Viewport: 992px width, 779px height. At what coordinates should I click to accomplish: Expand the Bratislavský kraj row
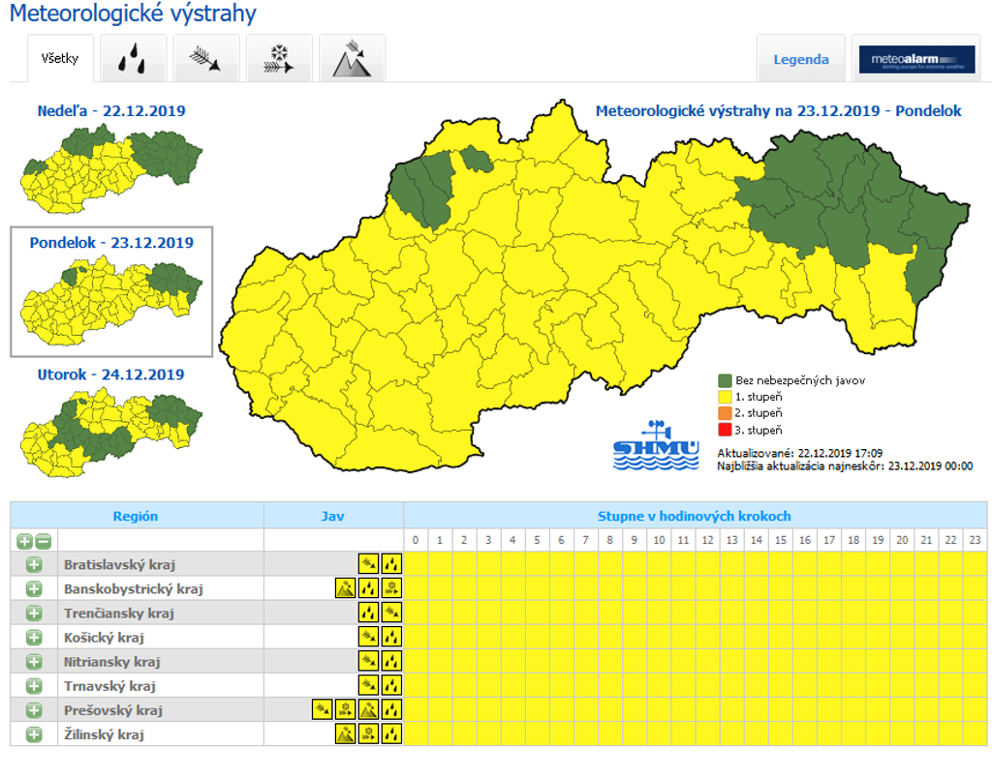34,564
